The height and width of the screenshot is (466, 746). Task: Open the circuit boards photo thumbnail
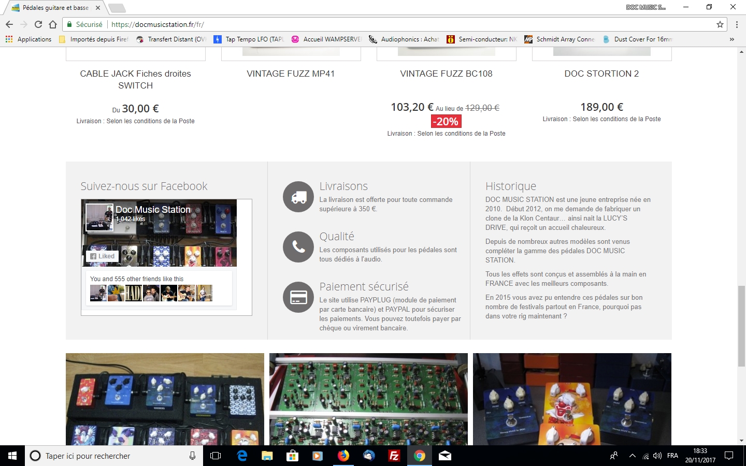point(368,399)
